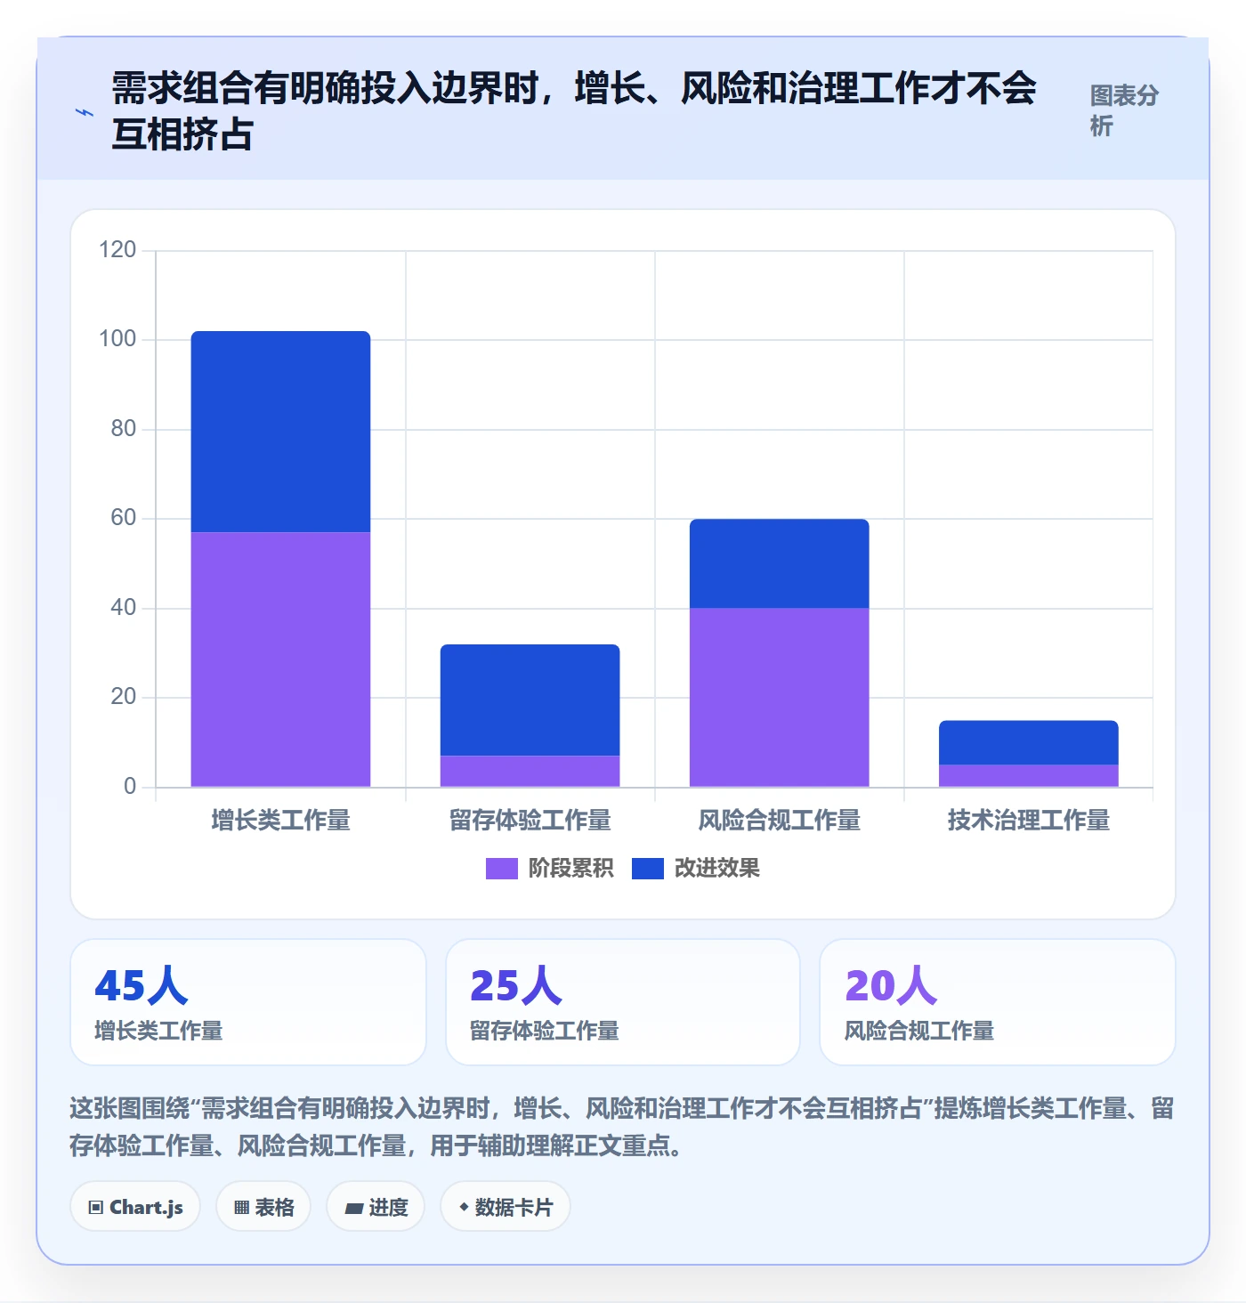The image size is (1246, 1303).
Task: Toggle the 改进效果 legend item
Action: tap(696, 868)
